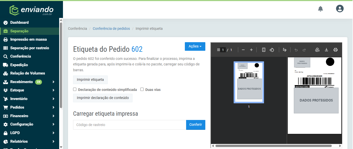Click the Pedidos shopping cart icon
353x149 pixels.
coord(6,107)
